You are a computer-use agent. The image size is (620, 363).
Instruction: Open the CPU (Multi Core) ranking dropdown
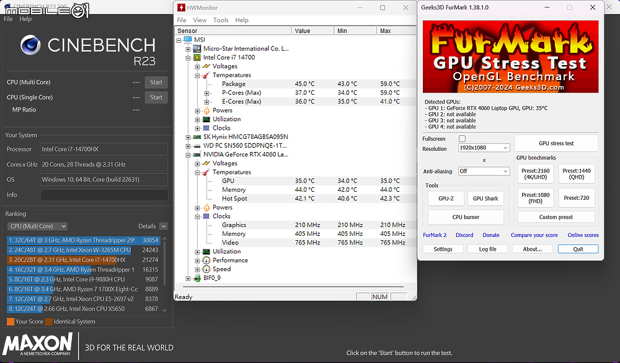(x=37, y=226)
